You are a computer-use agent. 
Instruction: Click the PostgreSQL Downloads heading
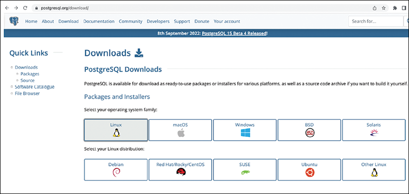click(x=123, y=70)
